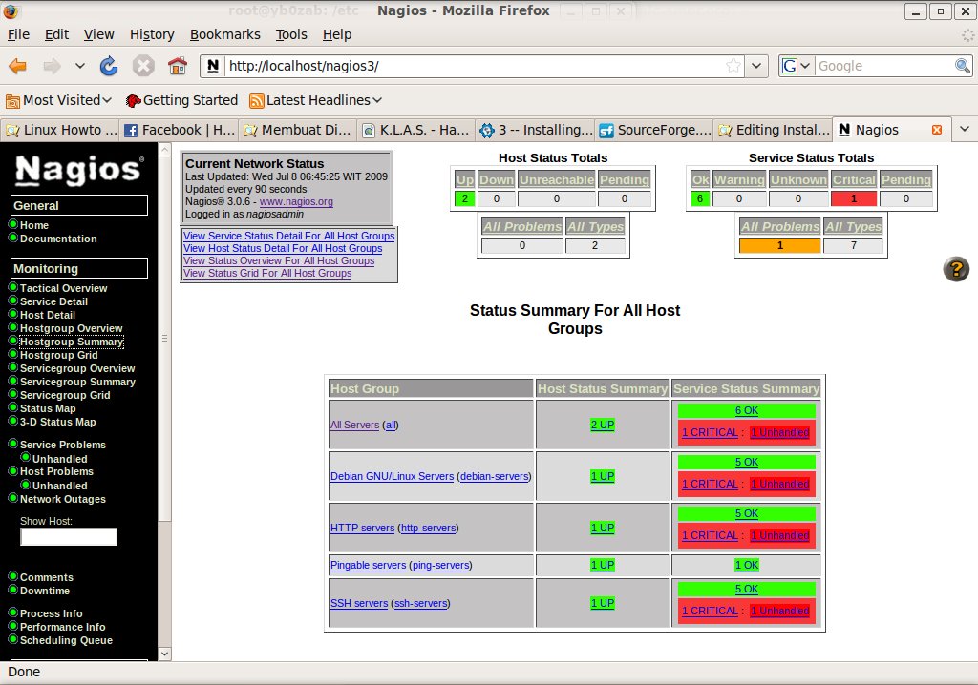Screen dimensions: 978x685
Task: Click the Back navigation arrow
Action: point(18,66)
